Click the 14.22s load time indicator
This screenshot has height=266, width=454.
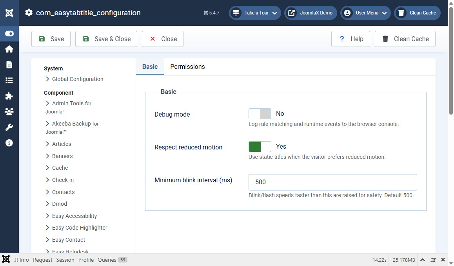380,260
